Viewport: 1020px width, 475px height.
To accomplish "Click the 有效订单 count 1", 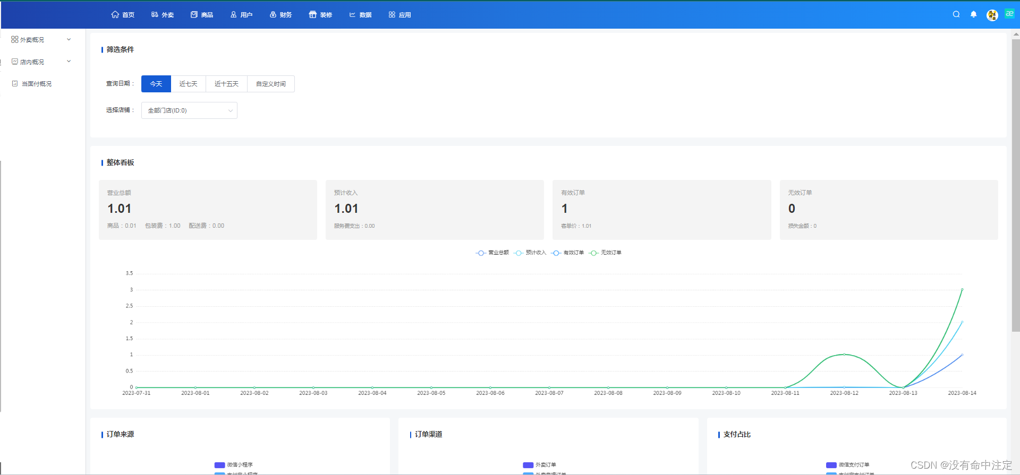I will [x=565, y=209].
